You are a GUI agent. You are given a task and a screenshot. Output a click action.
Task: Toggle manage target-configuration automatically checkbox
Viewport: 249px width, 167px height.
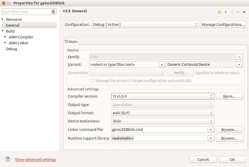click(92, 81)
